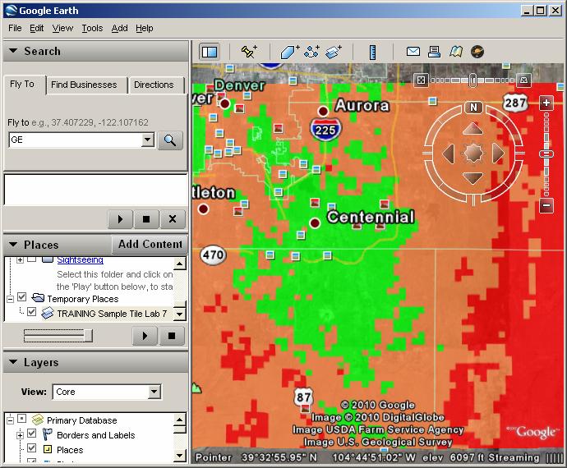Zoom in with the plus button

click(x=546, y=103)
